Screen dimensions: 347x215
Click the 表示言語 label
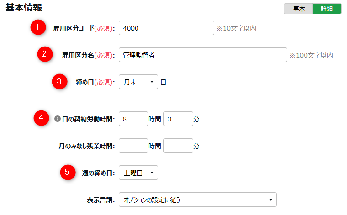coord(101,200)
